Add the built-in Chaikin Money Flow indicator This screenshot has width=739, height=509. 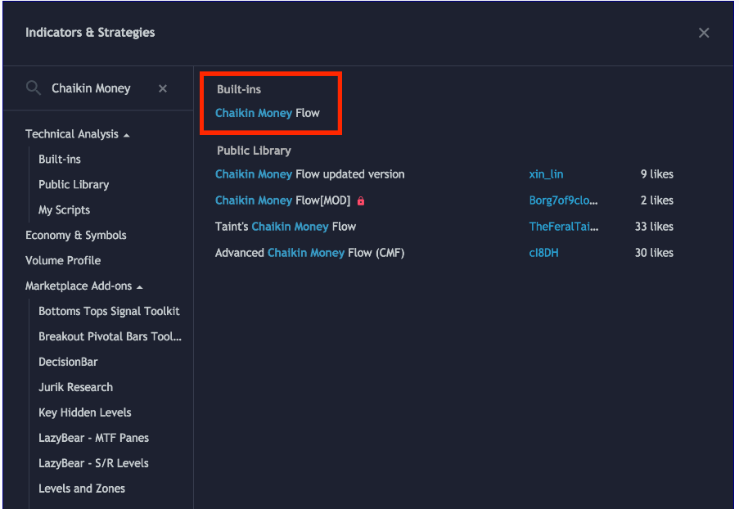click(268, 113)
